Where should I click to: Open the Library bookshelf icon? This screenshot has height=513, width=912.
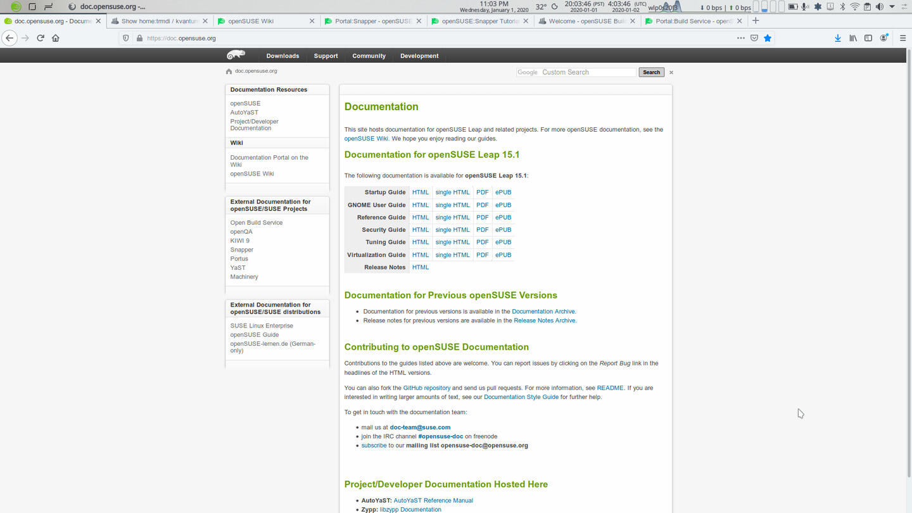click(853, 38)
